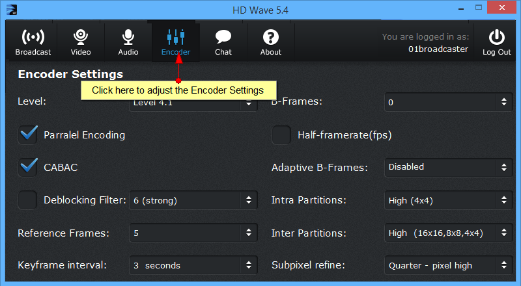This screenshot has height=286, width=521.
Task: Open Deblocking Filter 6 (strong) dropdown
Action: (x=193, y=200)
